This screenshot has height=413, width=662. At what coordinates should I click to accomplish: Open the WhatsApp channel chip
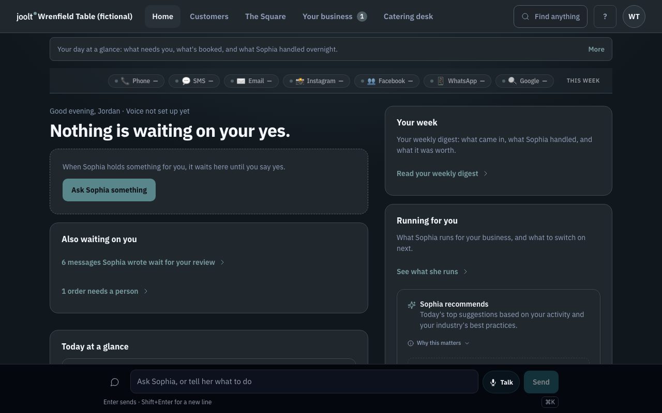(457, 81)
